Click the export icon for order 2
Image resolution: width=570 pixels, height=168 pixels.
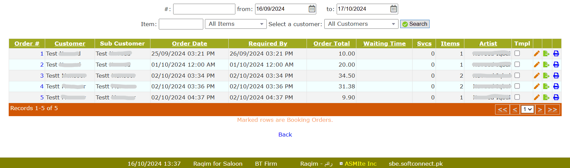click(x=547, y=65)
